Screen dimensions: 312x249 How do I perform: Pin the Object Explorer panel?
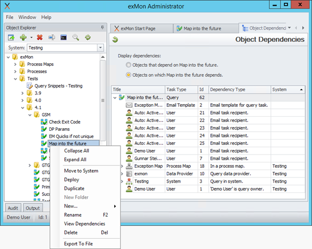pos(102,27)
